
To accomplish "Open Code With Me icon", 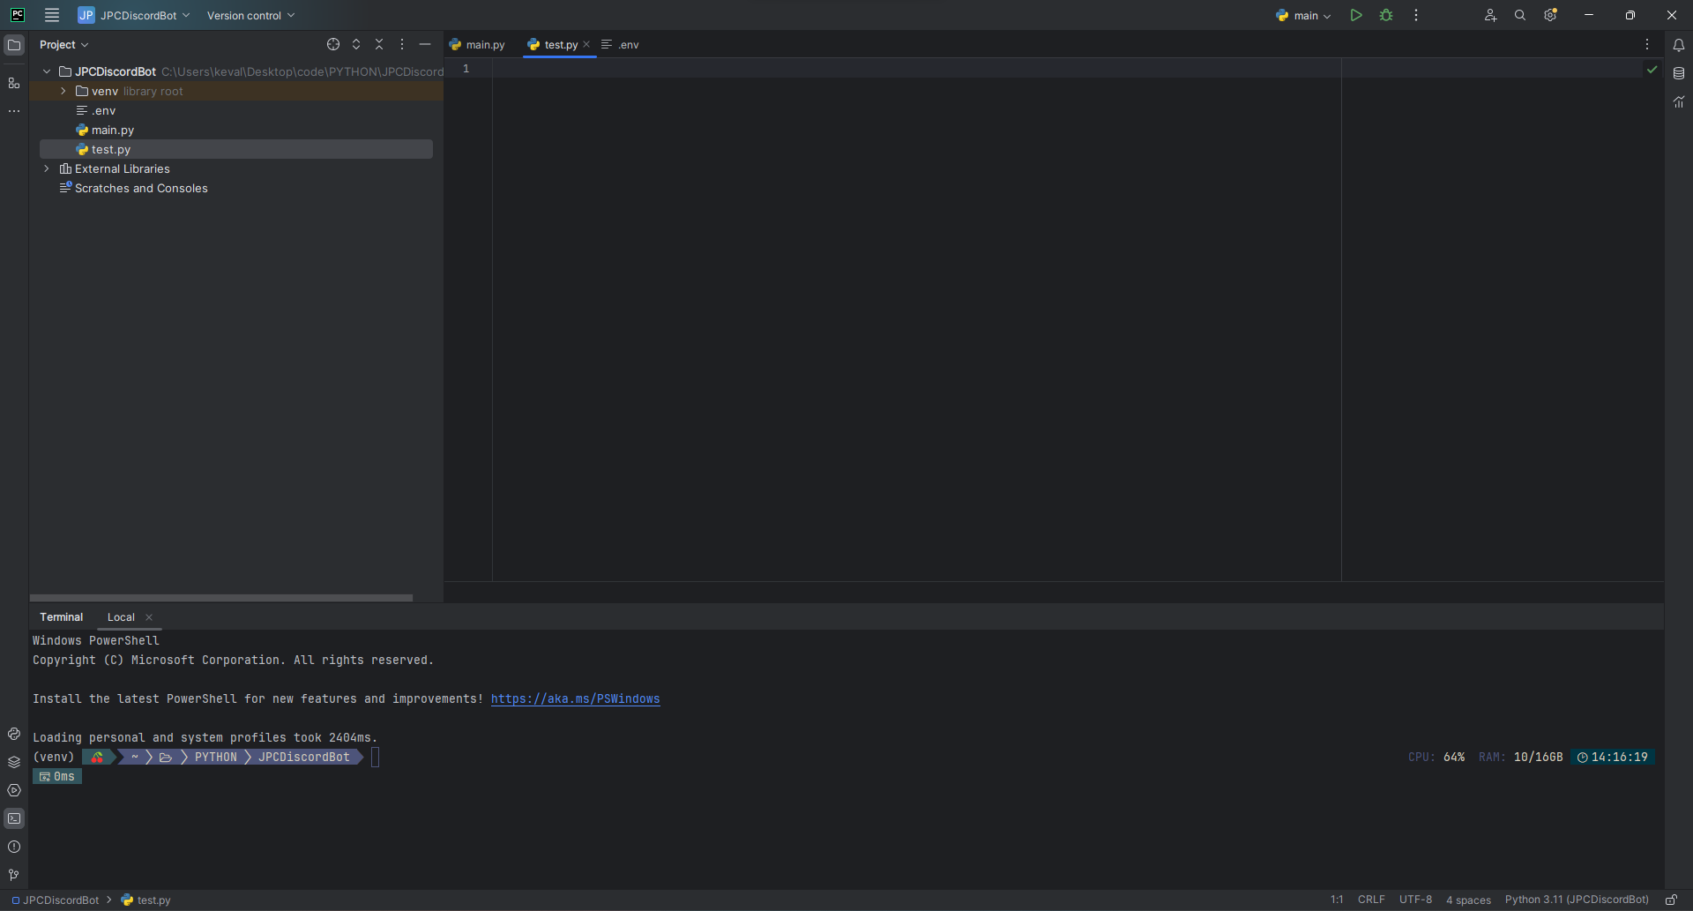I will point(1490,15).
